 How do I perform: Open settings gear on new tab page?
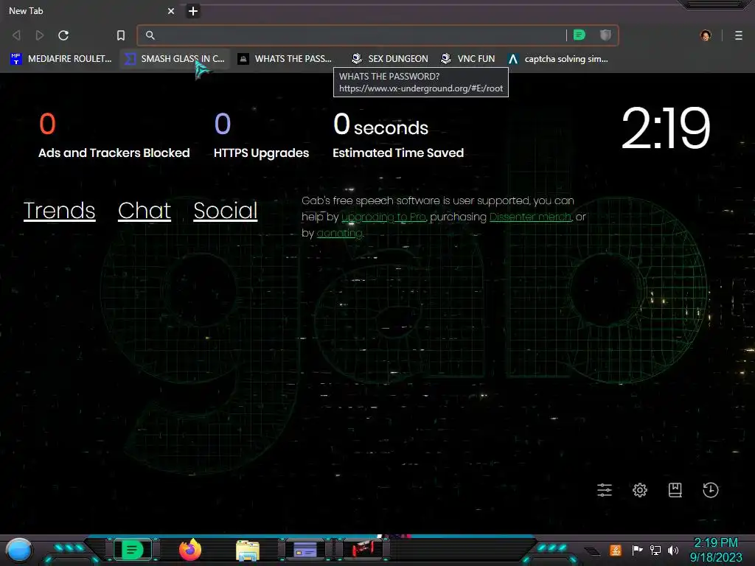click(x=639, y=490)
